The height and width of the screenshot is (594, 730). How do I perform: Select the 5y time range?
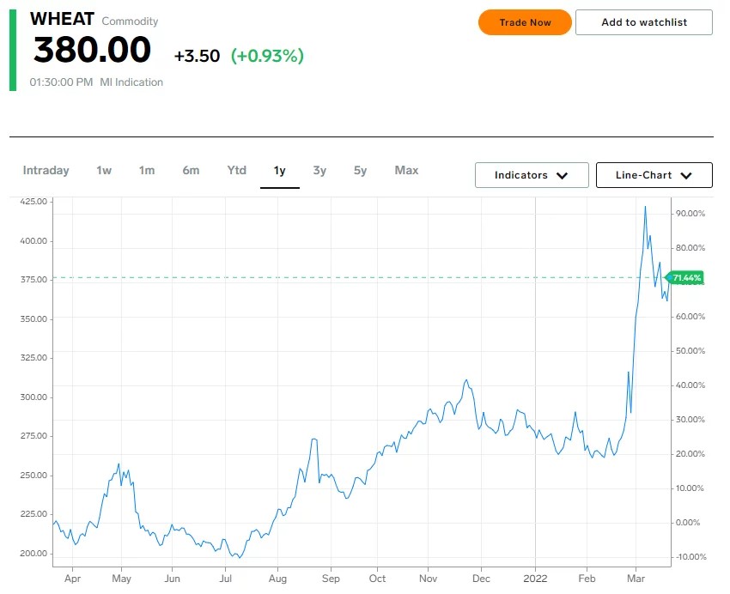tap(361, 170)
